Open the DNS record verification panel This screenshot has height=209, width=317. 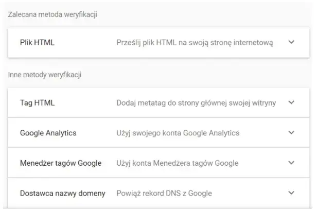pyautogui.click(x=154, y=194)
